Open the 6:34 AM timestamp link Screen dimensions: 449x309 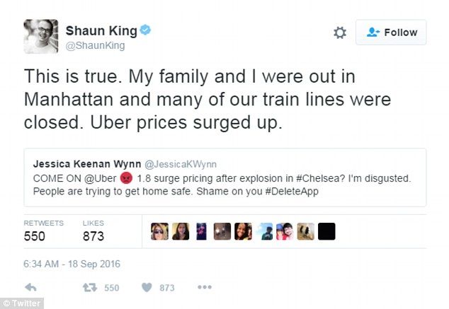[72, 264]
